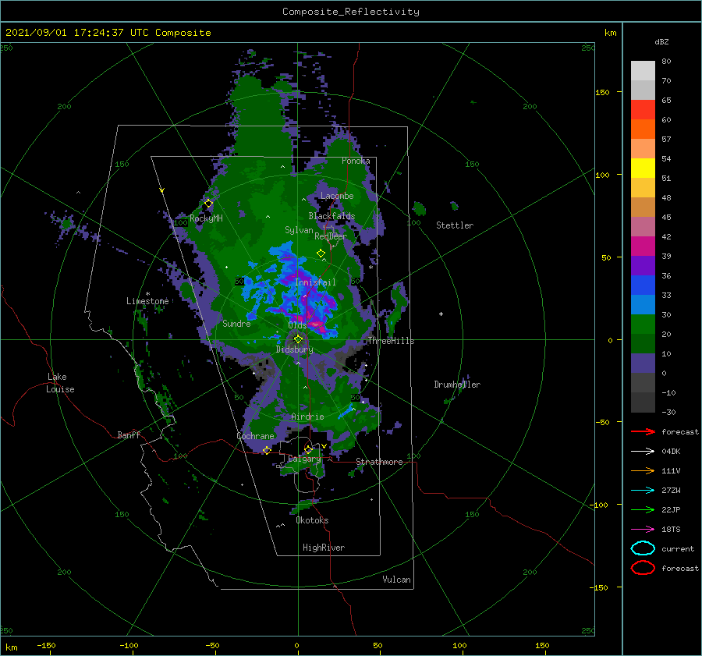
Task: Click the Okotoks town label
Action: tap(312, 520)
